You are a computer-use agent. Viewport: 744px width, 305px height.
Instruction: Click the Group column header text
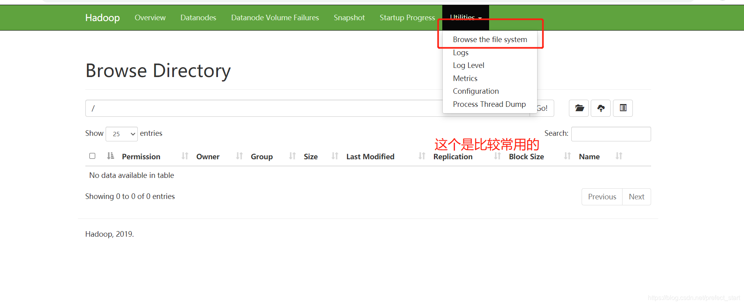click(262, 156)
